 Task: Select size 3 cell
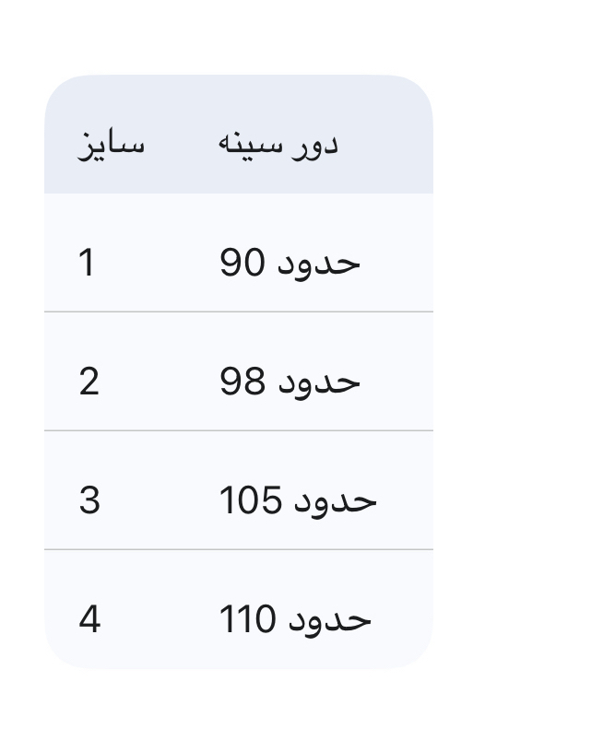pyautogui.click(x=89, y=500)
